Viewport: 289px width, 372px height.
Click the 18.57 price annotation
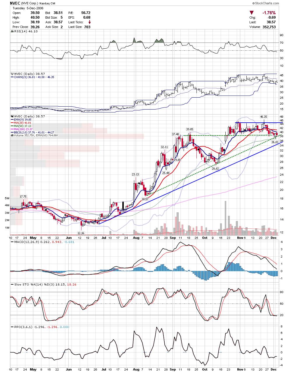tap(145, 199)
